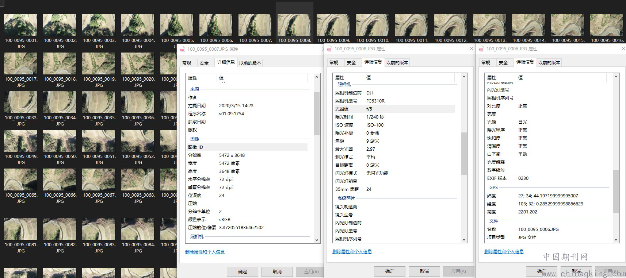Select thumbnail 100_0095_0065.JPG

[x=20, y=179]
